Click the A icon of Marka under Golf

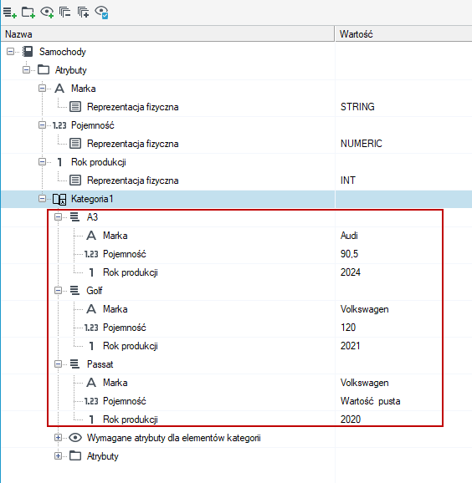click(91, 309)
